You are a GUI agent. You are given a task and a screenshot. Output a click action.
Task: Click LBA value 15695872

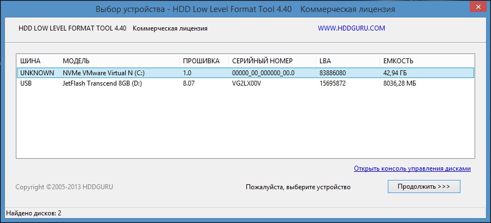click(333, 83)
